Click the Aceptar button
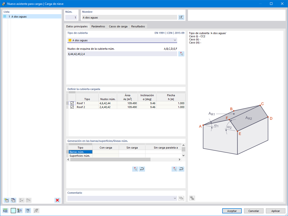Viewport: 288px width, 216px height. click(x=232, y=211)
